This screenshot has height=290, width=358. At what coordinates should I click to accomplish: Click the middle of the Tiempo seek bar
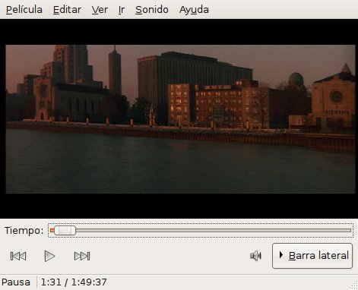click(201, 231)
